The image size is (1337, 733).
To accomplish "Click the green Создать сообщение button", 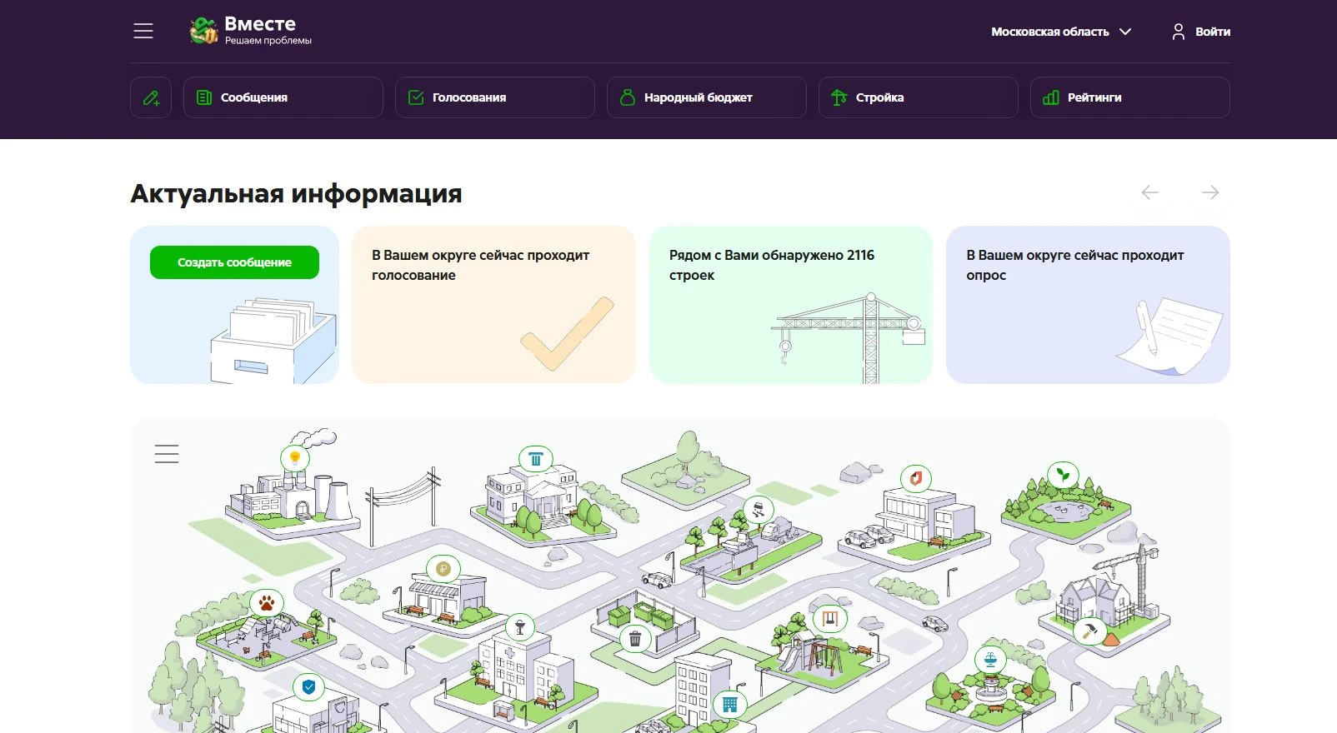I will click(x=234, y=262).
